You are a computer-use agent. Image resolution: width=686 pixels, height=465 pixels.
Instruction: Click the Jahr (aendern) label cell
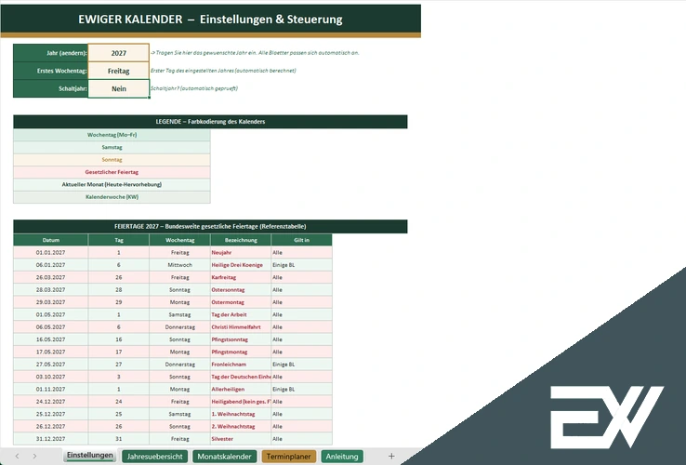point(51,53)
